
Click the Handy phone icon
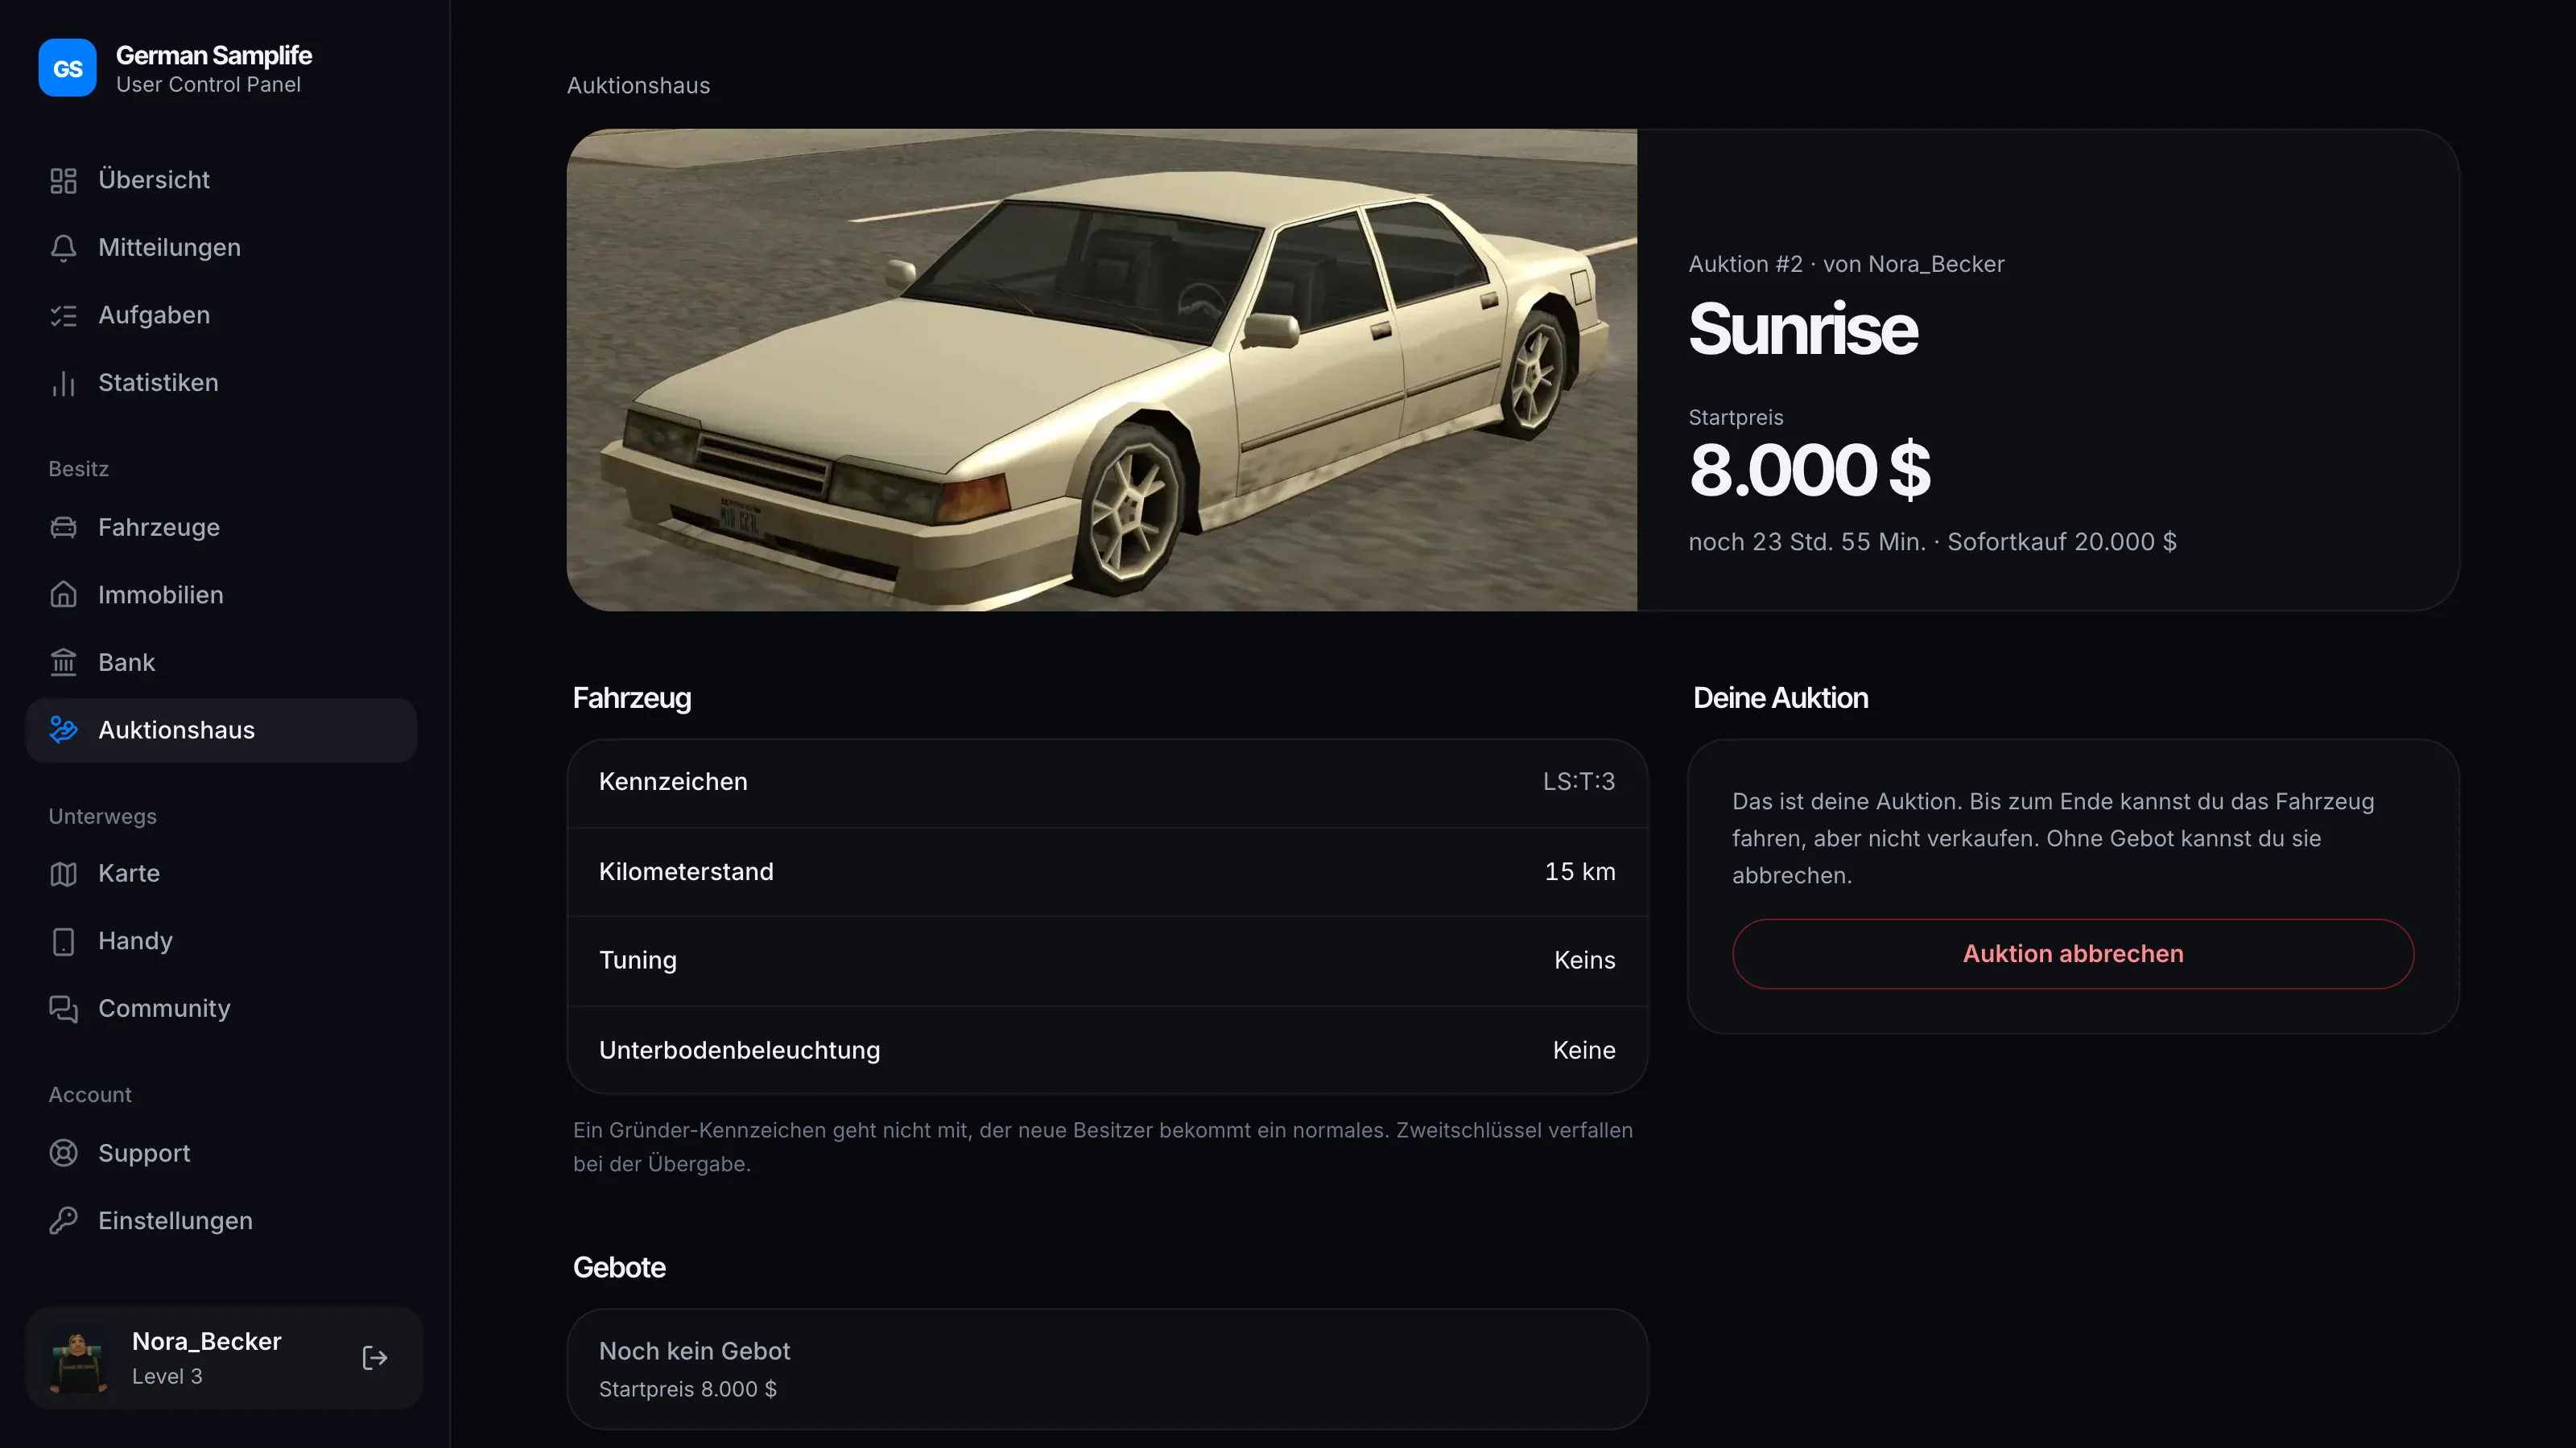(63, 941)
